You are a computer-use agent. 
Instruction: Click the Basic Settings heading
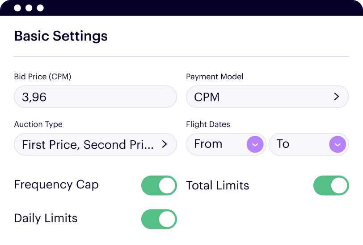61,36
